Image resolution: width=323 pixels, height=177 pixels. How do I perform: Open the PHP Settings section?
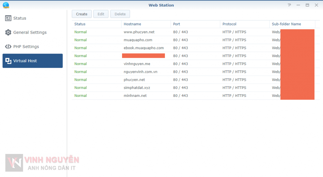[26, 47]
